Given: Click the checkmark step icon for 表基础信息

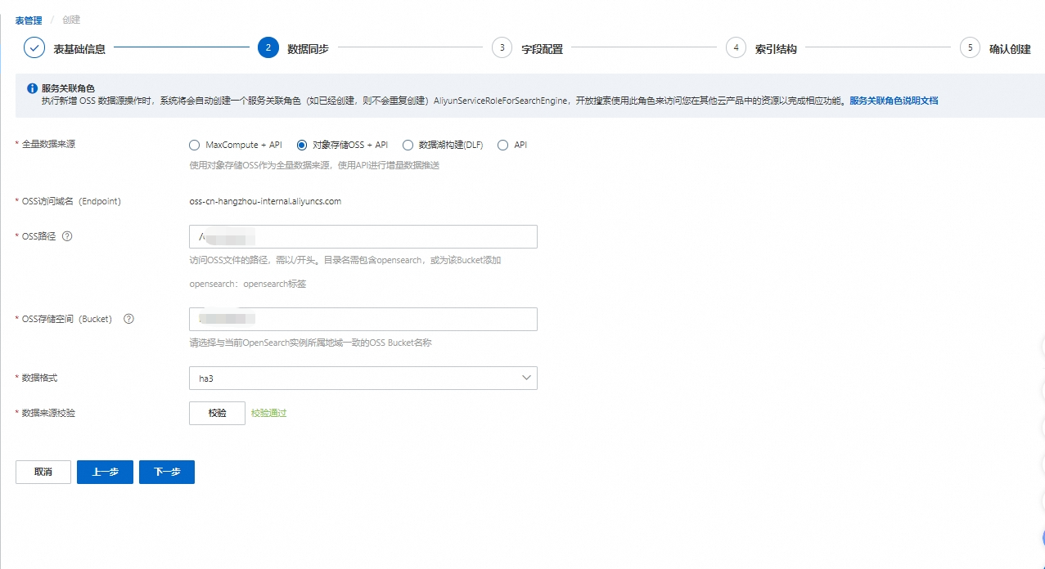Looking at the screenshot, I should 34,48.
